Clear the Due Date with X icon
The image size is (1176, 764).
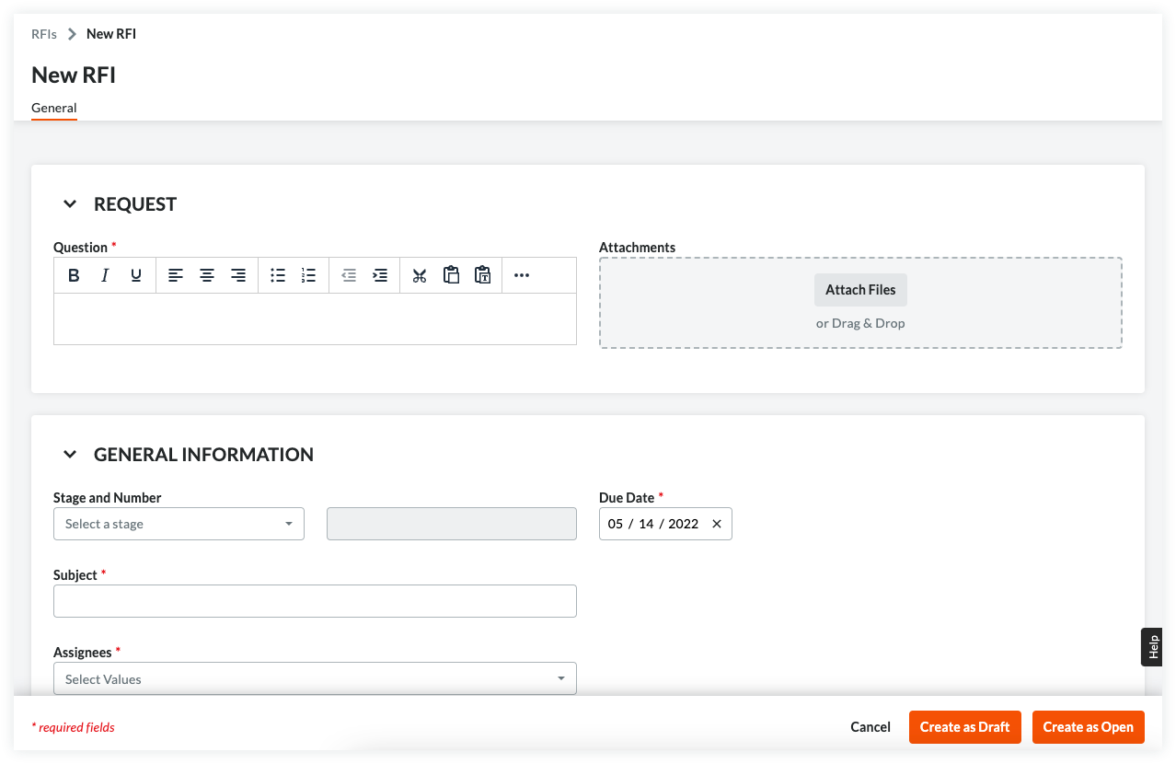pos(717,524)
